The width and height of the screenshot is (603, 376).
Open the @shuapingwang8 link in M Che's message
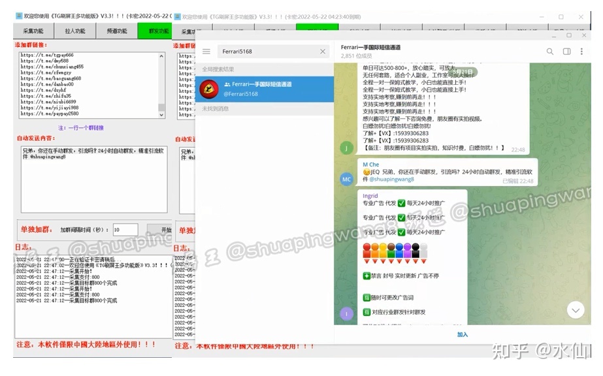coord(391,180)
